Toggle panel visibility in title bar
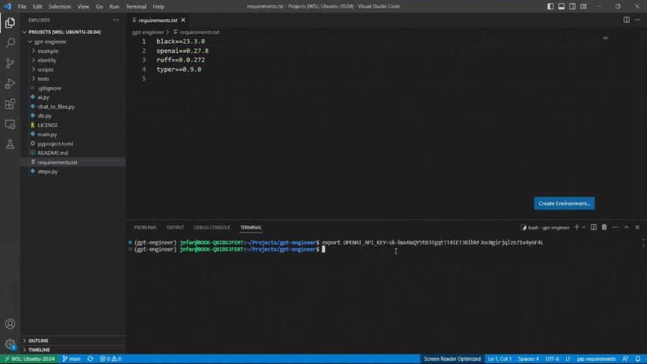647x364 pixels. click(562, 6)
